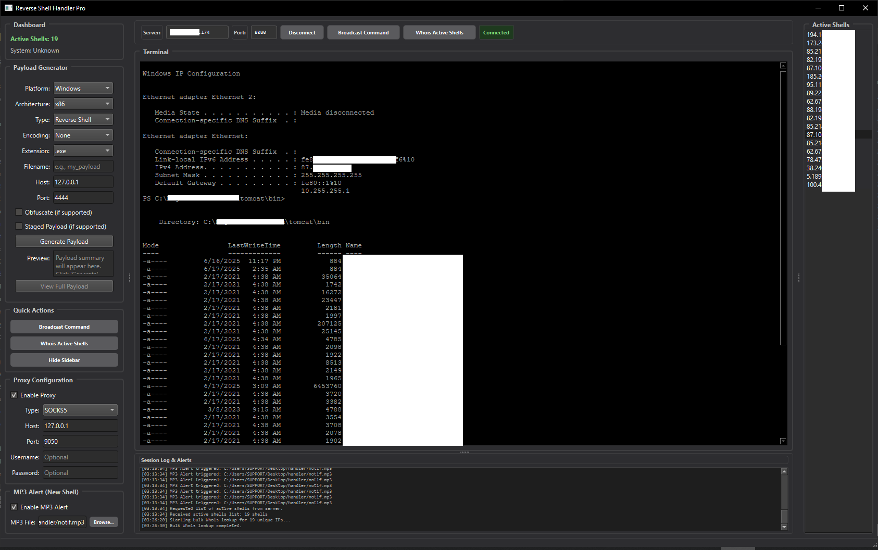Screen dimensions: 878x550
Task: Click the Reverse Shell Handler Pro title bar icon
Action: [8, 8]
